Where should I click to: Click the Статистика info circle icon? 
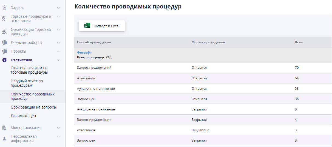[4, 60]
